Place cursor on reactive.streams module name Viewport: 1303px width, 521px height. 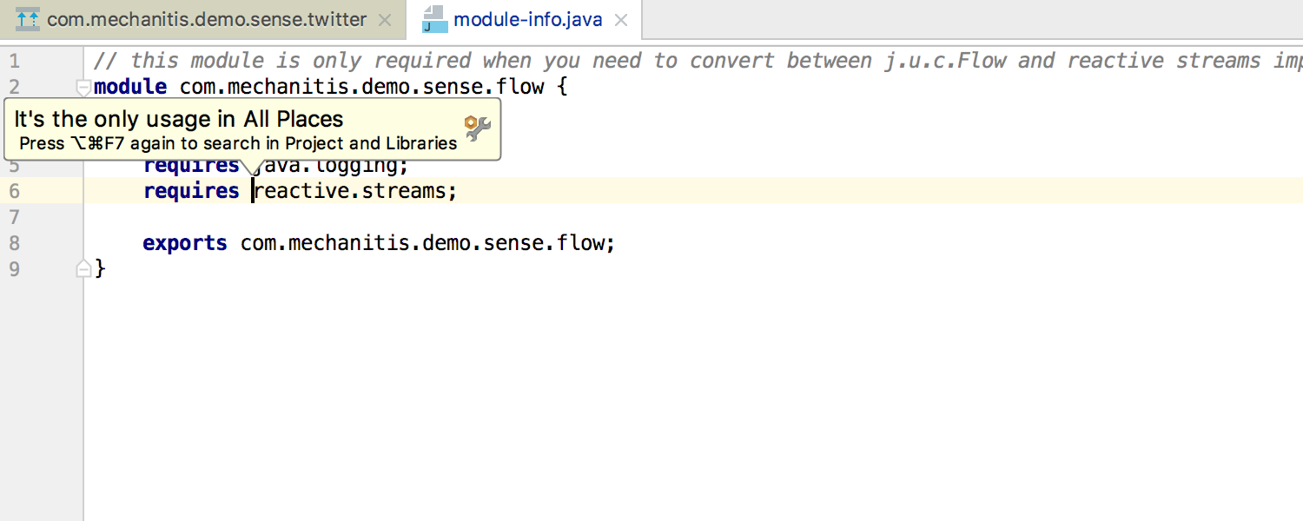click(349, 191)
